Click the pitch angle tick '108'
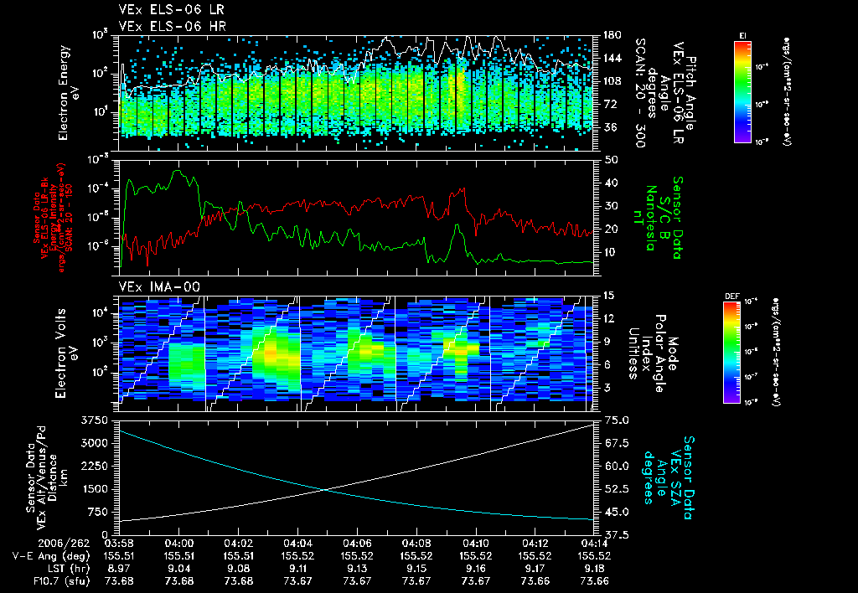 click(x=612, y=81)
